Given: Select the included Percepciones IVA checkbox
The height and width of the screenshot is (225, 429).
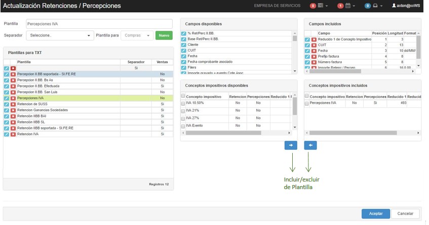Looking at the screenshot, I should tap(306, 103).
